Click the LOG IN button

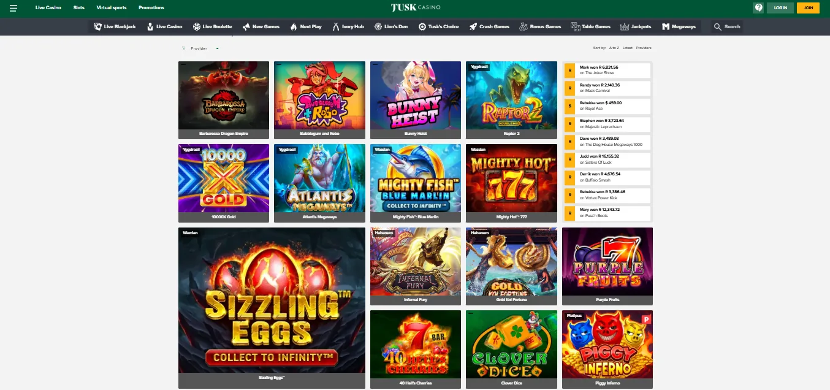tap(780, 8)
